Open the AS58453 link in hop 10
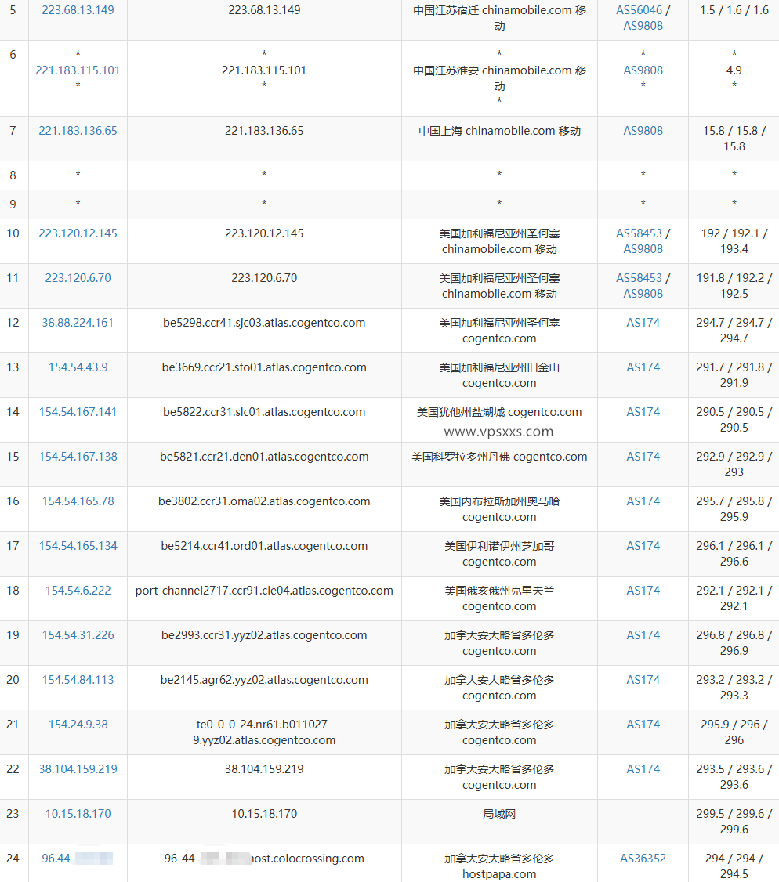 tap(639, 233)
